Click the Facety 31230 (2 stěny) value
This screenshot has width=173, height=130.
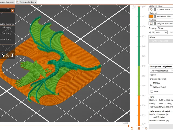click(165, 103)
